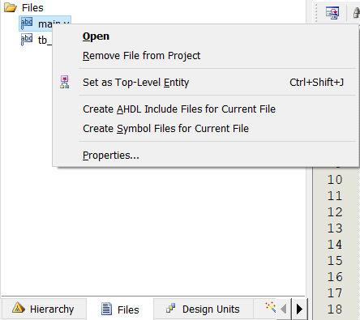Viewport: 360px width, 320px height.
Task: Click the partially visible lock toolbar icon
Action: [357, 13]
